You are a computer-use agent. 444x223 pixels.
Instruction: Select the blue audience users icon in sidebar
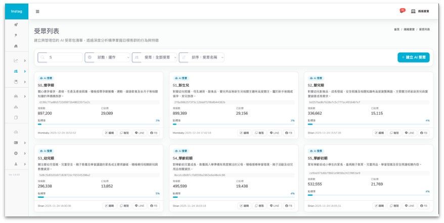[16, 71]
